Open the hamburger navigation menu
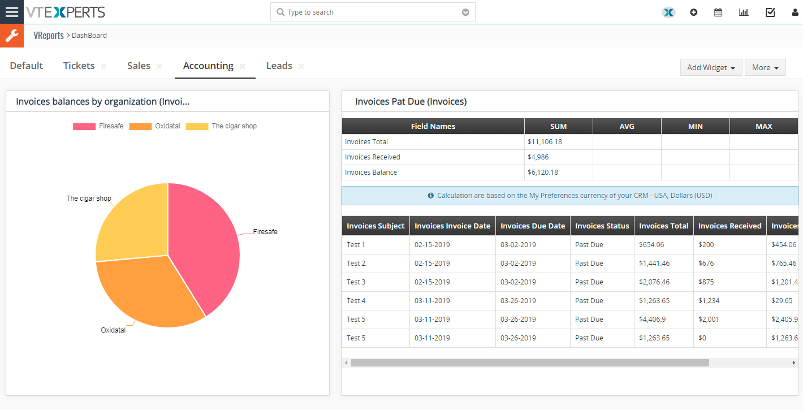Screen dimensions: 803x410 [x=11, y=11]
